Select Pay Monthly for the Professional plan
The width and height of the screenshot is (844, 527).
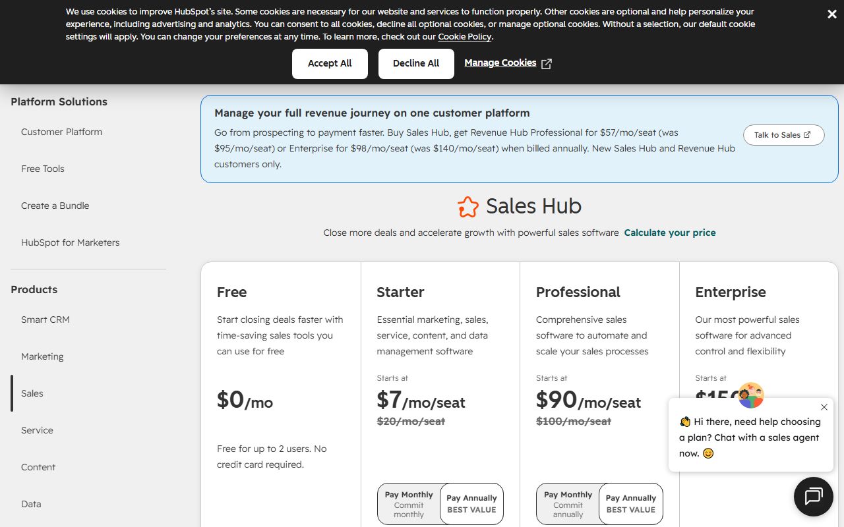[x=568, y=504]
